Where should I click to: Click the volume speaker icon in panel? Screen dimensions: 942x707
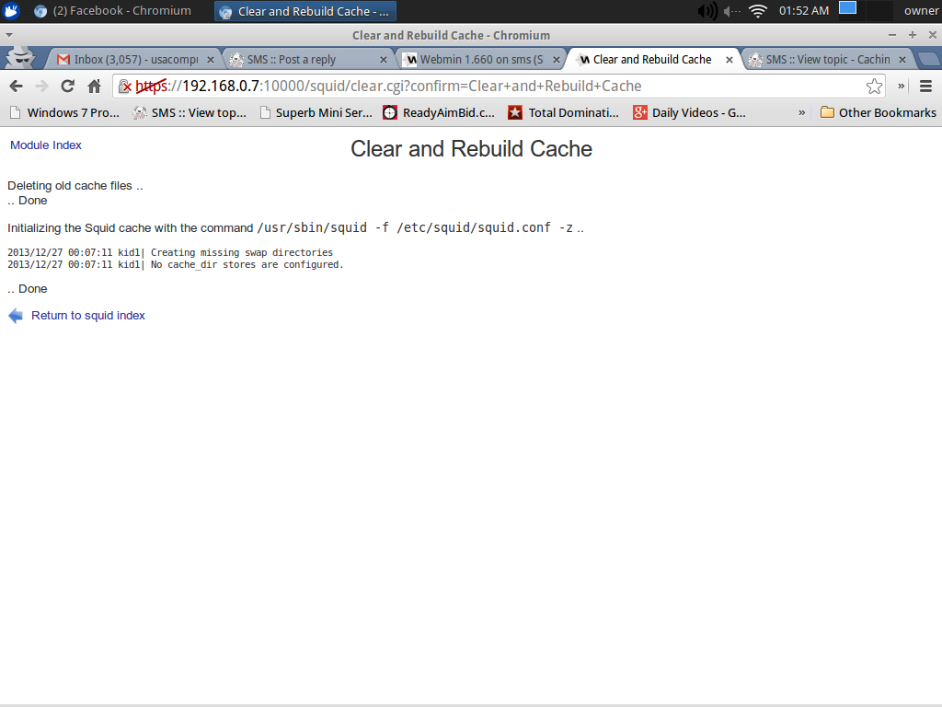click(x=706, y=11)
